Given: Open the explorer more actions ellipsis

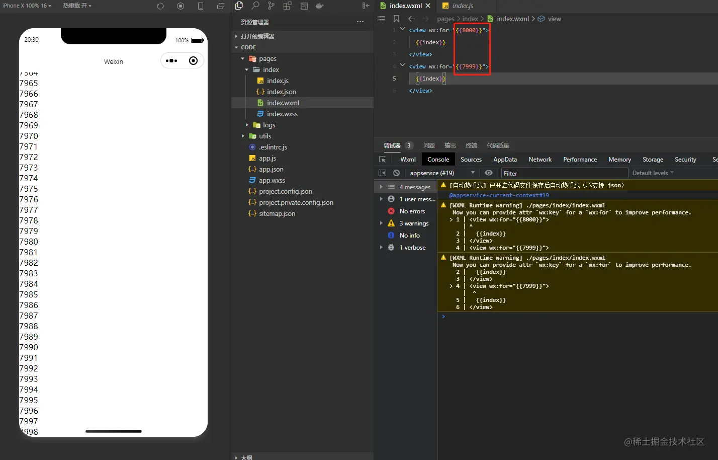Looking at the screenshot, I should [x=360, y=22].
